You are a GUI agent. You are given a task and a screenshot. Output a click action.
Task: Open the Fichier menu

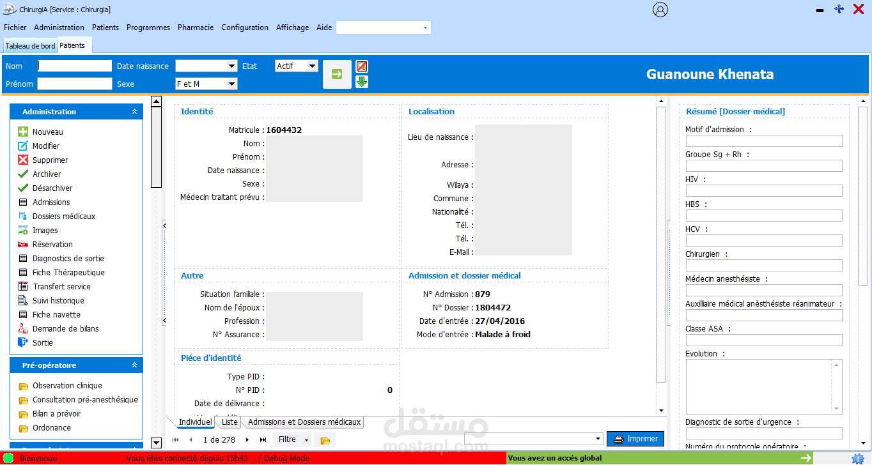click(x=15, y=27)
